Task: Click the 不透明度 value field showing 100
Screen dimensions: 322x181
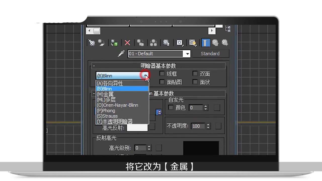Action: point(198,126)
